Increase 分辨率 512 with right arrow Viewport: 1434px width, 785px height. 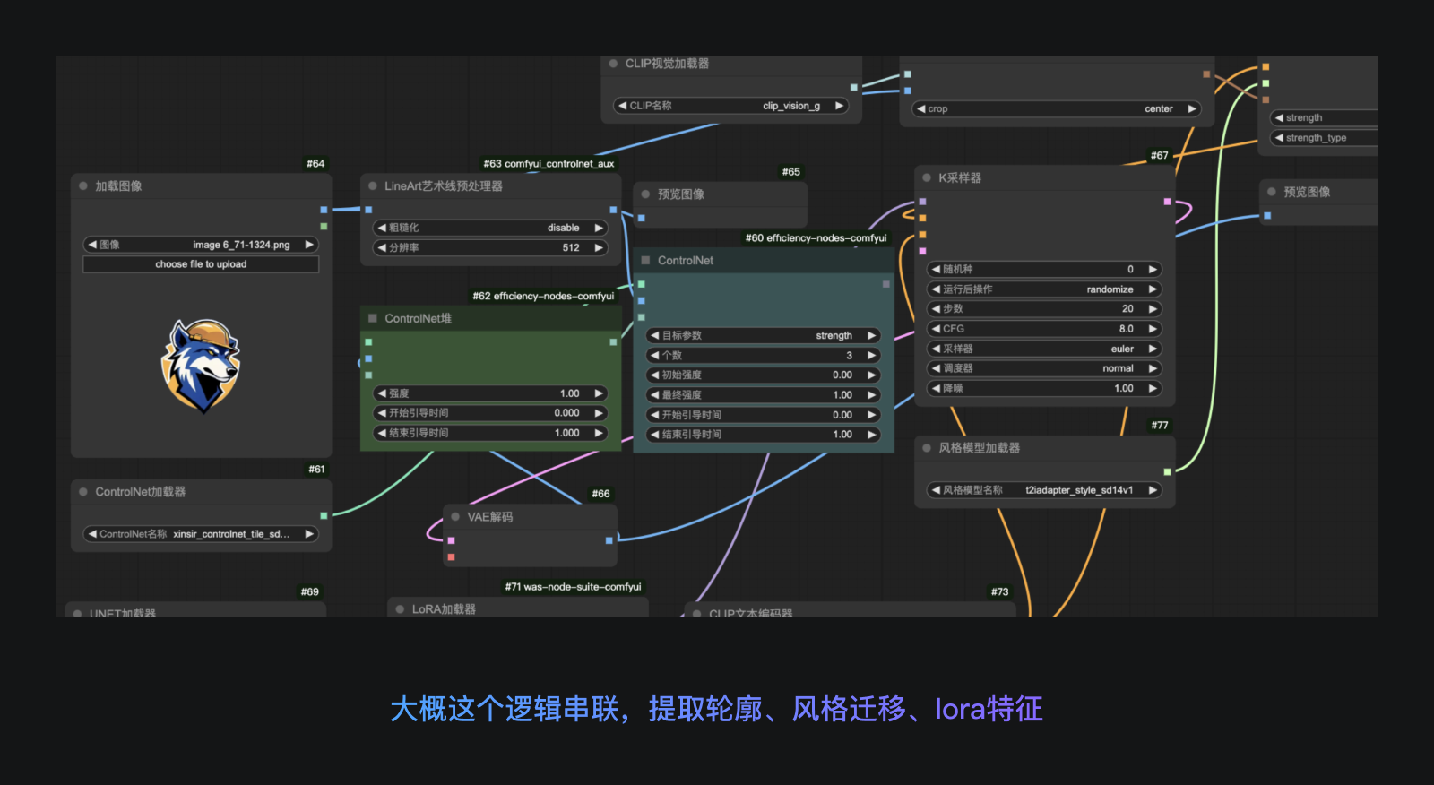point(599,247)
